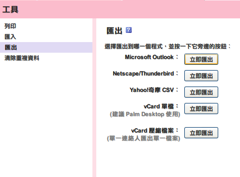
Task: Select 匯出 in the tools sidebar
Action: [x=46, y=47]
